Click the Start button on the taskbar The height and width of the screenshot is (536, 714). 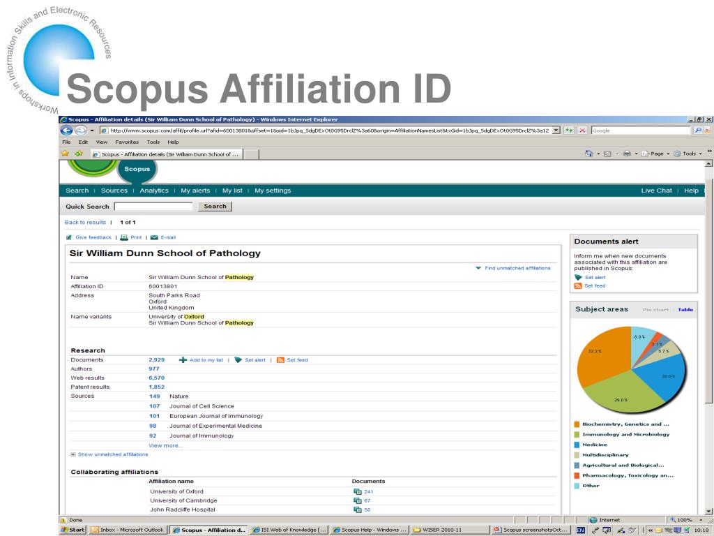73,530
